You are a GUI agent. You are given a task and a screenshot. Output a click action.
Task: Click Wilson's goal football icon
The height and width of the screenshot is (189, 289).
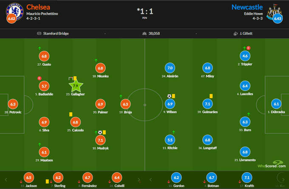point(169,96)
